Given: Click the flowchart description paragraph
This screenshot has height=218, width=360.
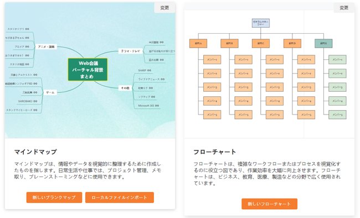Looking at the screenshot, I should point(267,174).
